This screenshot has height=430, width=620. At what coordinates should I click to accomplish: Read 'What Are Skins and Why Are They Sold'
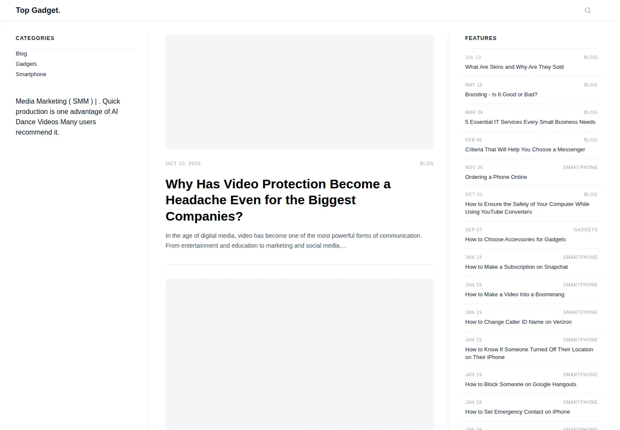tap(514, 67)
